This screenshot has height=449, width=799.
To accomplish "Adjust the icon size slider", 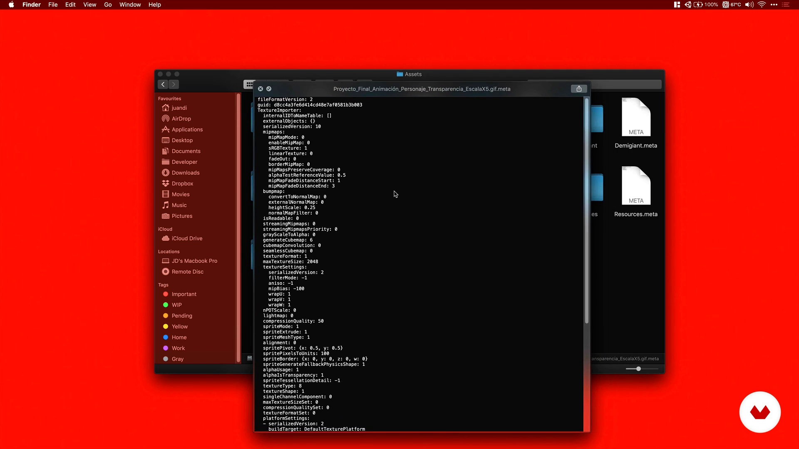I will tap(638, 369).
